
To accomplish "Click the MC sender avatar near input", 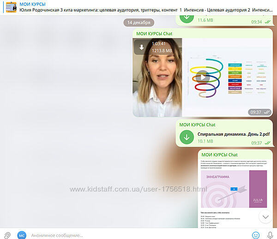I will (22, 235).
